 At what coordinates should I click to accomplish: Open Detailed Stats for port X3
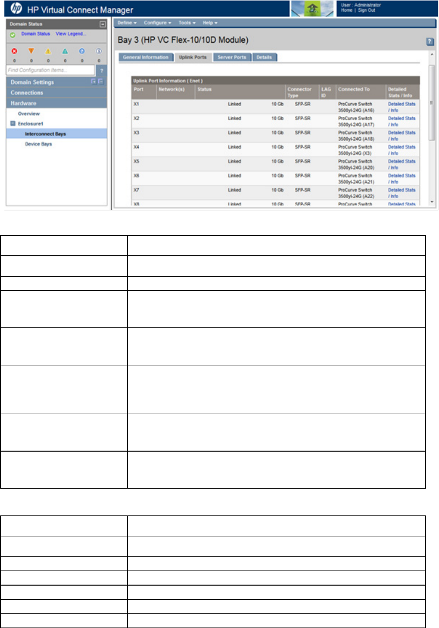pyautogui.click(x=402, y=135)
